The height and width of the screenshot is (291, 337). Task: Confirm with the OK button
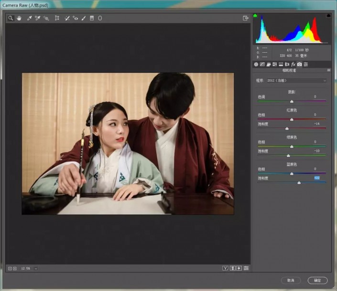[x=317, y=280]
